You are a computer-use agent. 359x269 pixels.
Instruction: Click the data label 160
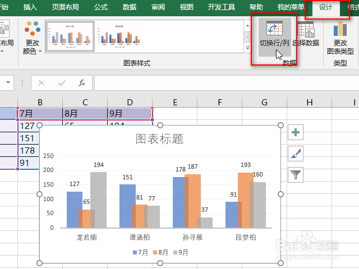click(258, 174)
